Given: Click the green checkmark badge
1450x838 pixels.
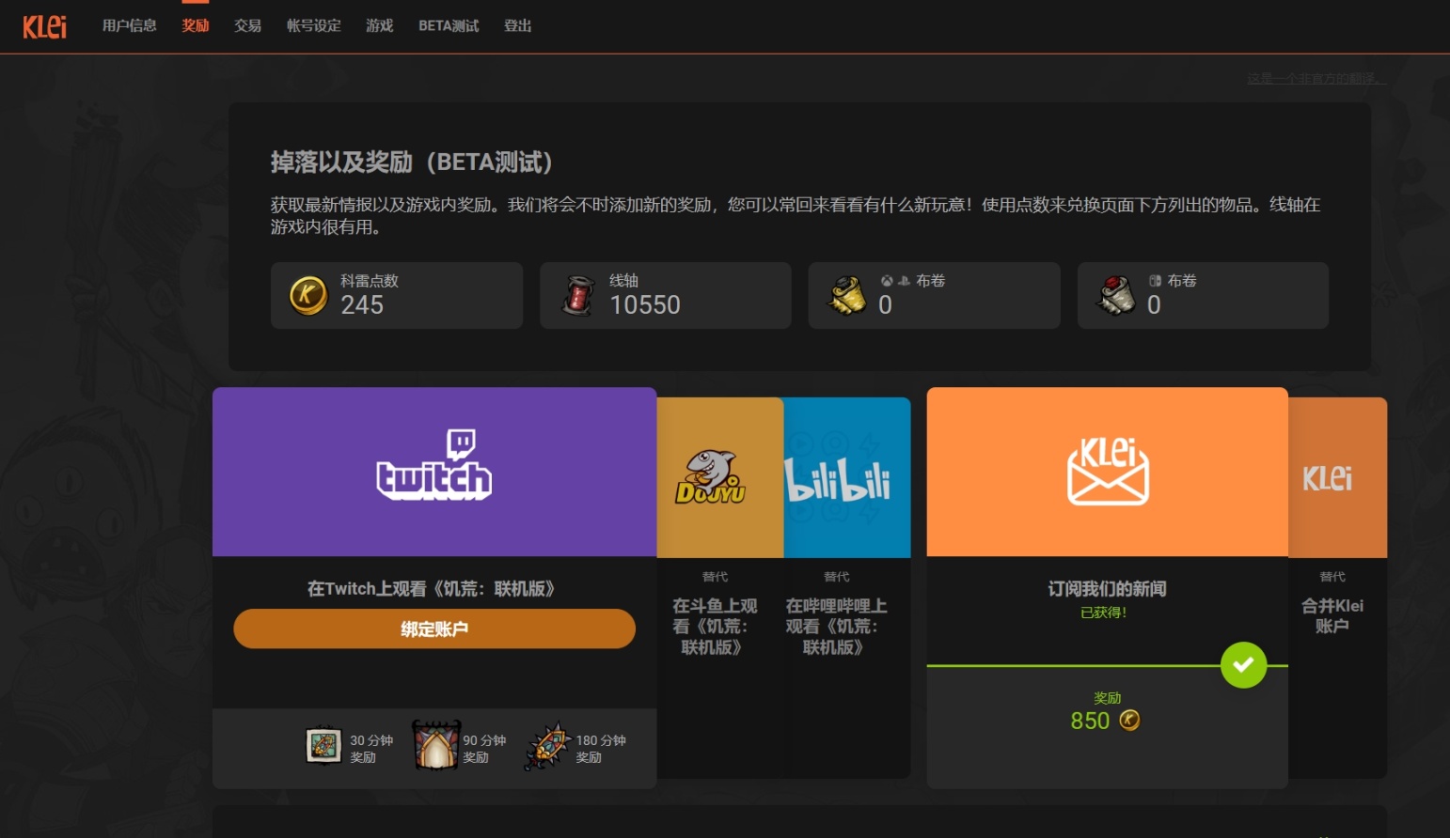Looking at the screenshot, I should pyautogui.click(x=1243, y=665).
